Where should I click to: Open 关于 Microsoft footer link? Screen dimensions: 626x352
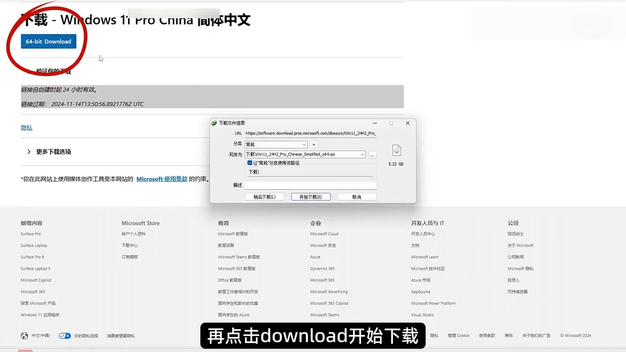tap(520, 246)
